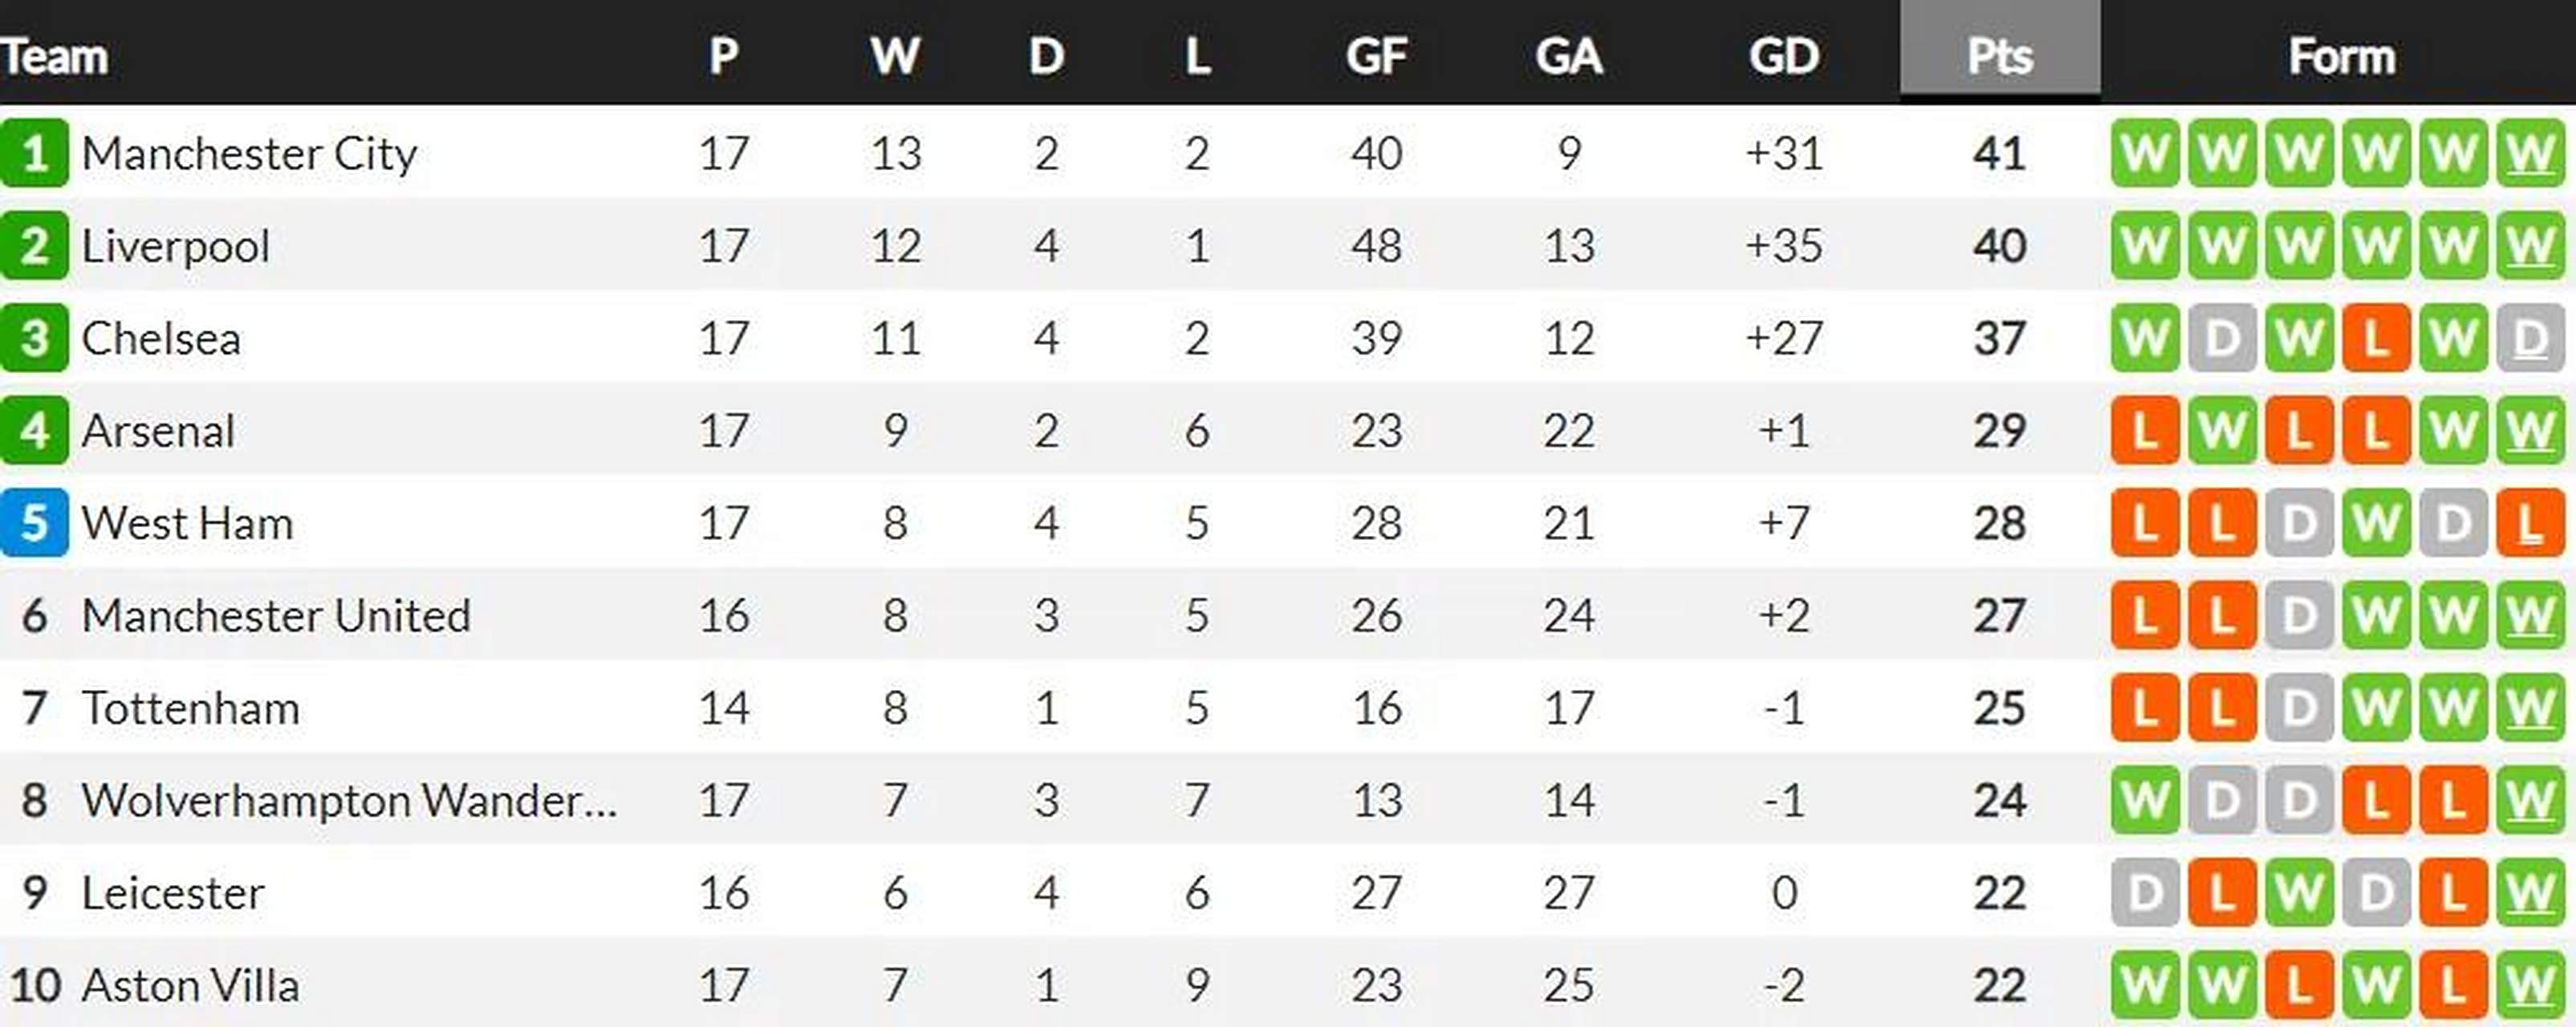Sort table by the Pts column header
This screenshot has width=2576, height=1027.
point(1999,56)
